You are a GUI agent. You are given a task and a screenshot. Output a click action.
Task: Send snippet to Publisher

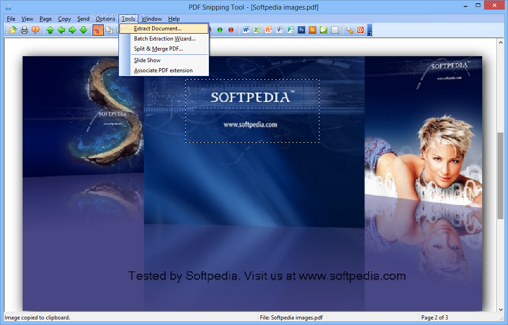click(290, 30)
